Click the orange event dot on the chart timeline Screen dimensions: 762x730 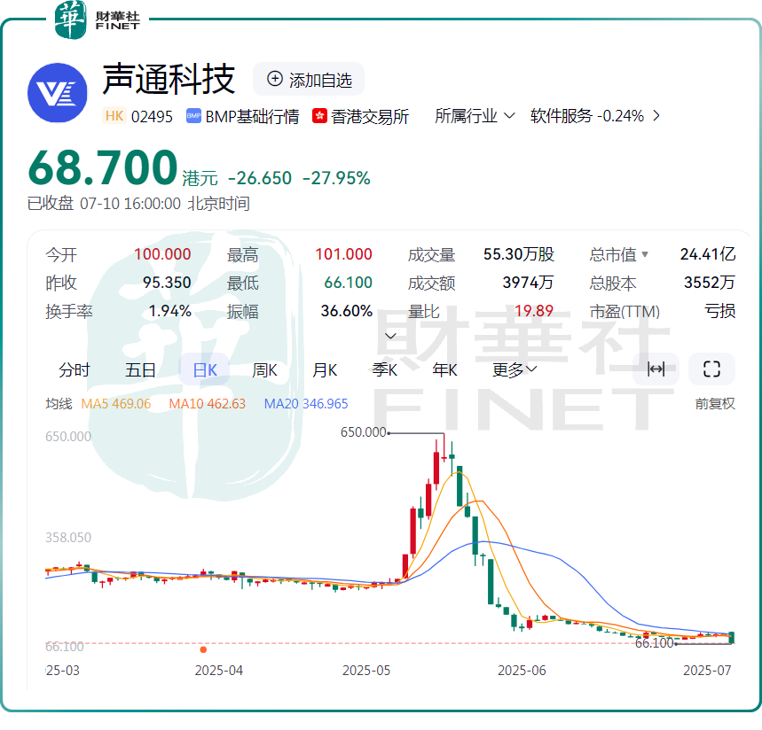204,649
